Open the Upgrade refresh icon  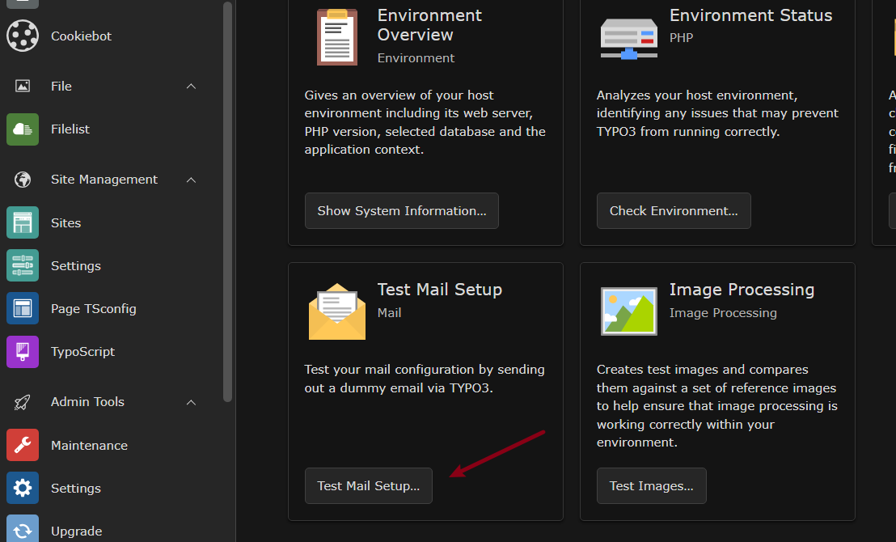[x=22, y=530]
